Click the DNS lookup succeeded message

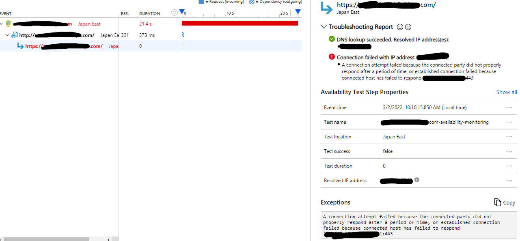click(393, 40)
